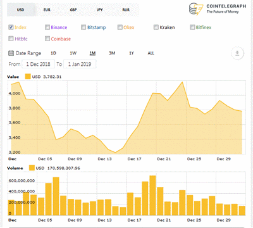The width and height of the screenshot is (253, 228).
Task: Enable the Hitbtc checkbox
Action: [11, 39]
